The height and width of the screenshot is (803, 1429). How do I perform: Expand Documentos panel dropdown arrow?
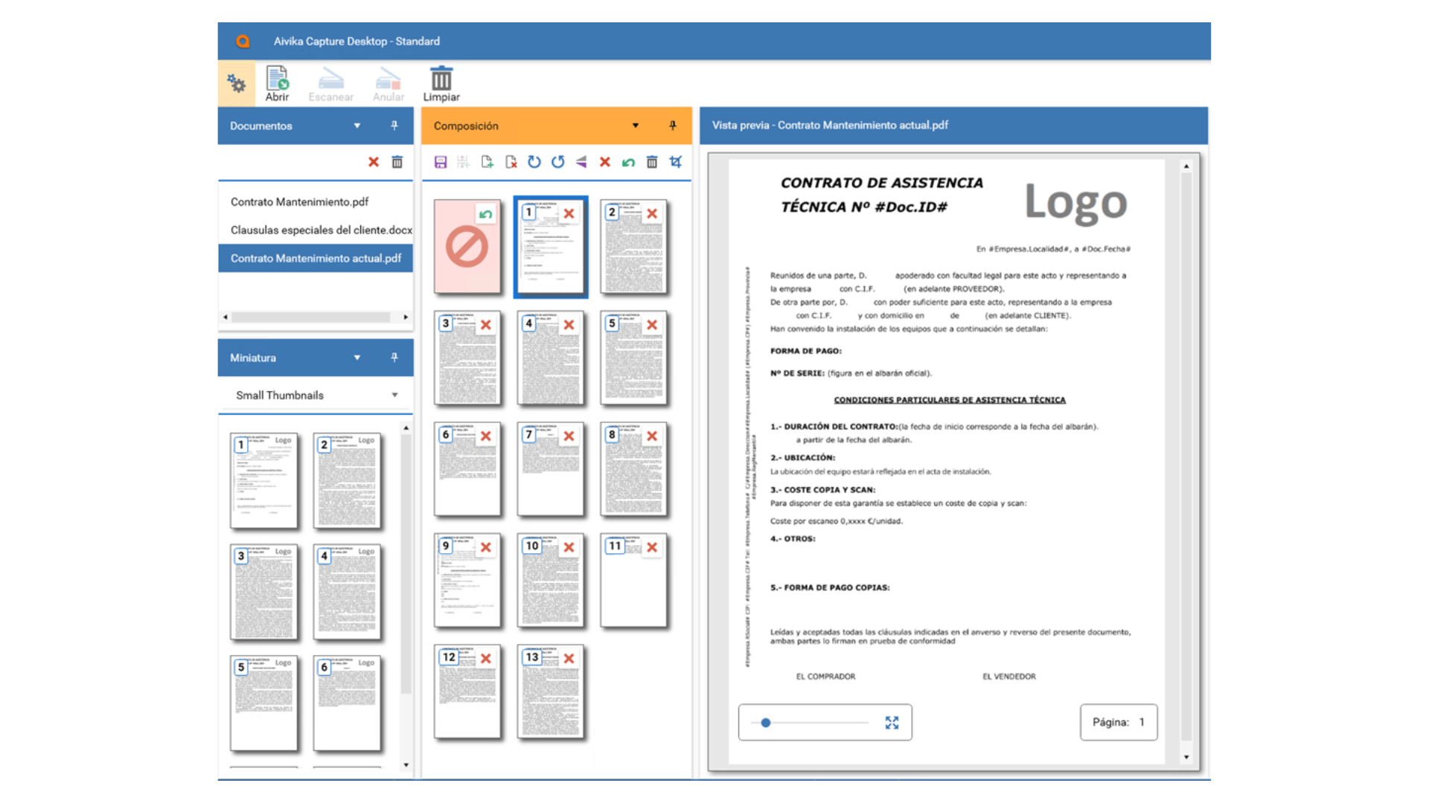pos(357,126)
